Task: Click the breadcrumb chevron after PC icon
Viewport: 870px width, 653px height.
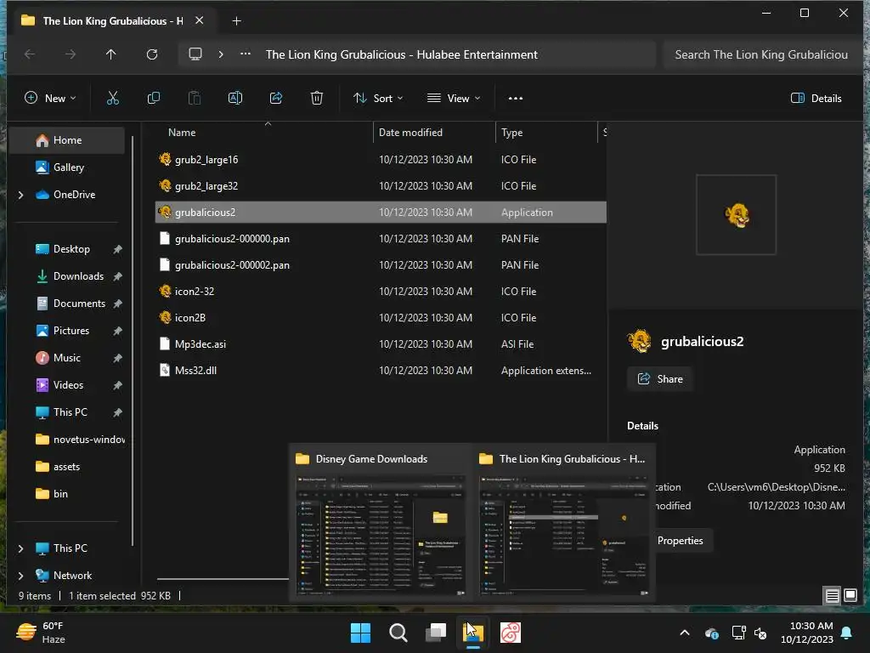Action: pos(221,54)
